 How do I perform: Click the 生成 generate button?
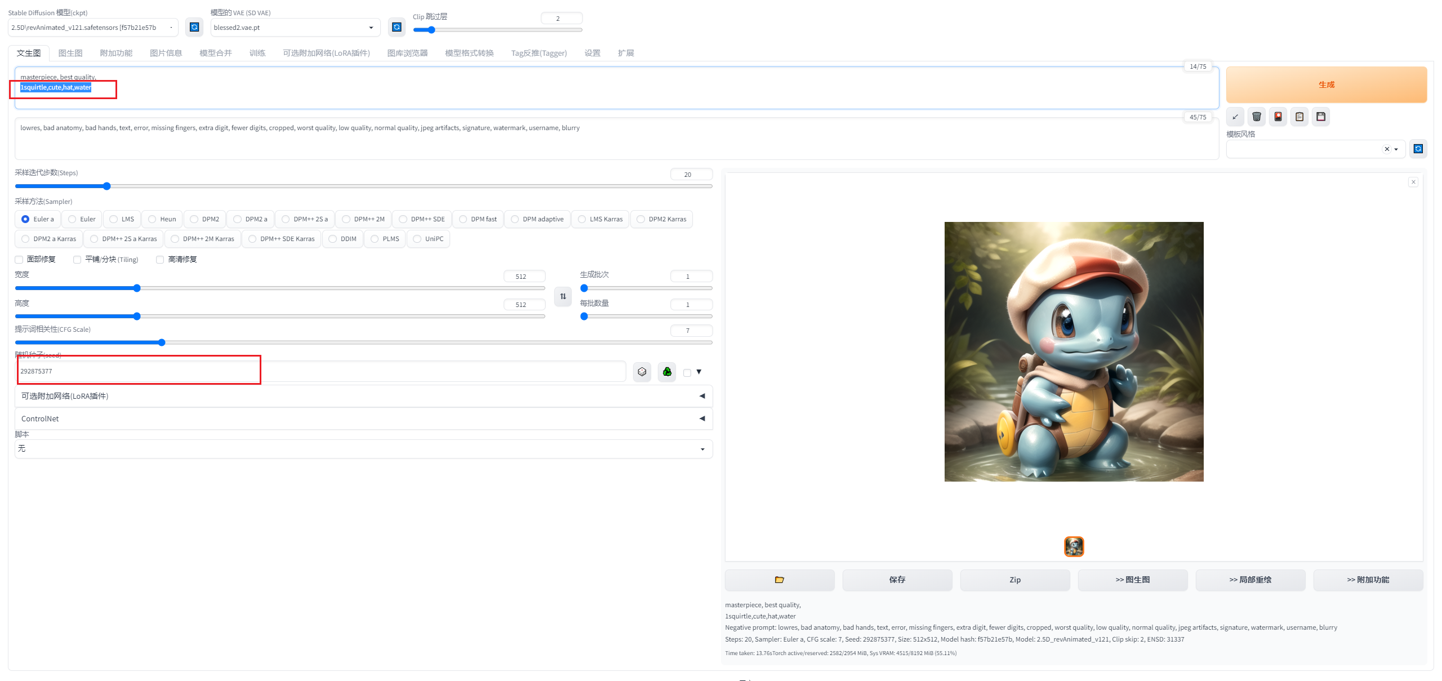[x=1327, y=84]
